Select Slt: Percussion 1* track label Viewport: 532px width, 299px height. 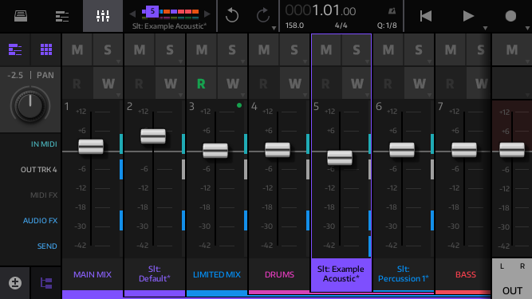[404, 274]
